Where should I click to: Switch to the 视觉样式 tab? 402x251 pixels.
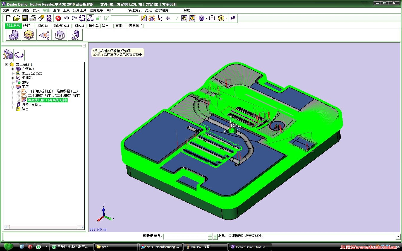(135, 26)
